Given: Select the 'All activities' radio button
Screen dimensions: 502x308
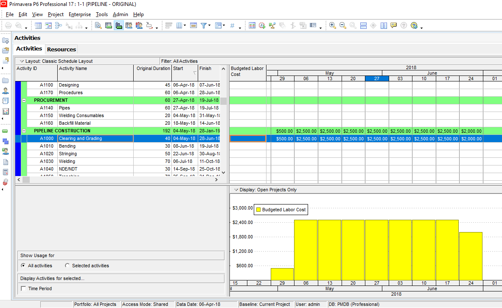Looking at the screenshot, I should pos(23,266).
